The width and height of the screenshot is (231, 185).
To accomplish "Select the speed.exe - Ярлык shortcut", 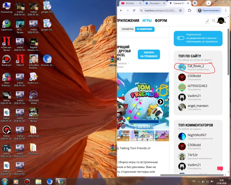I will (34, 115).
